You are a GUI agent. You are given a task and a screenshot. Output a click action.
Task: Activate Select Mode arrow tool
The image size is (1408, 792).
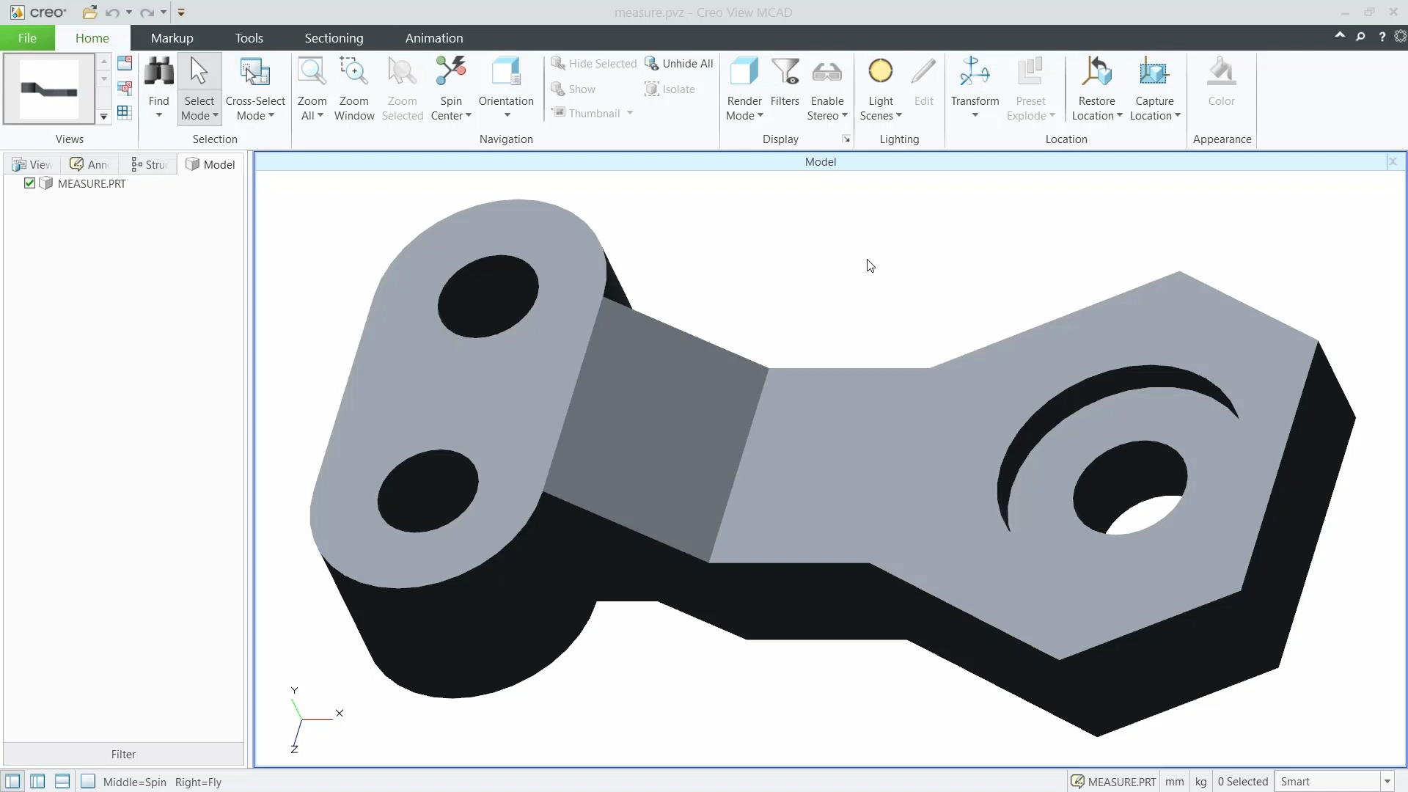click(x=199, y=73)
